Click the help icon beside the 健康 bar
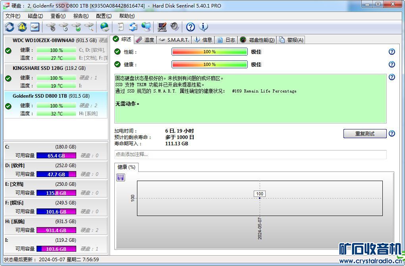The width and height of the screenshot is (405, 266). click(392, 64)
